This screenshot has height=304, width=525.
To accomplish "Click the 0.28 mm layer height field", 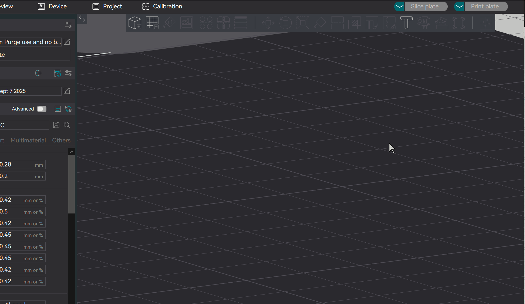I will point(23,165).
